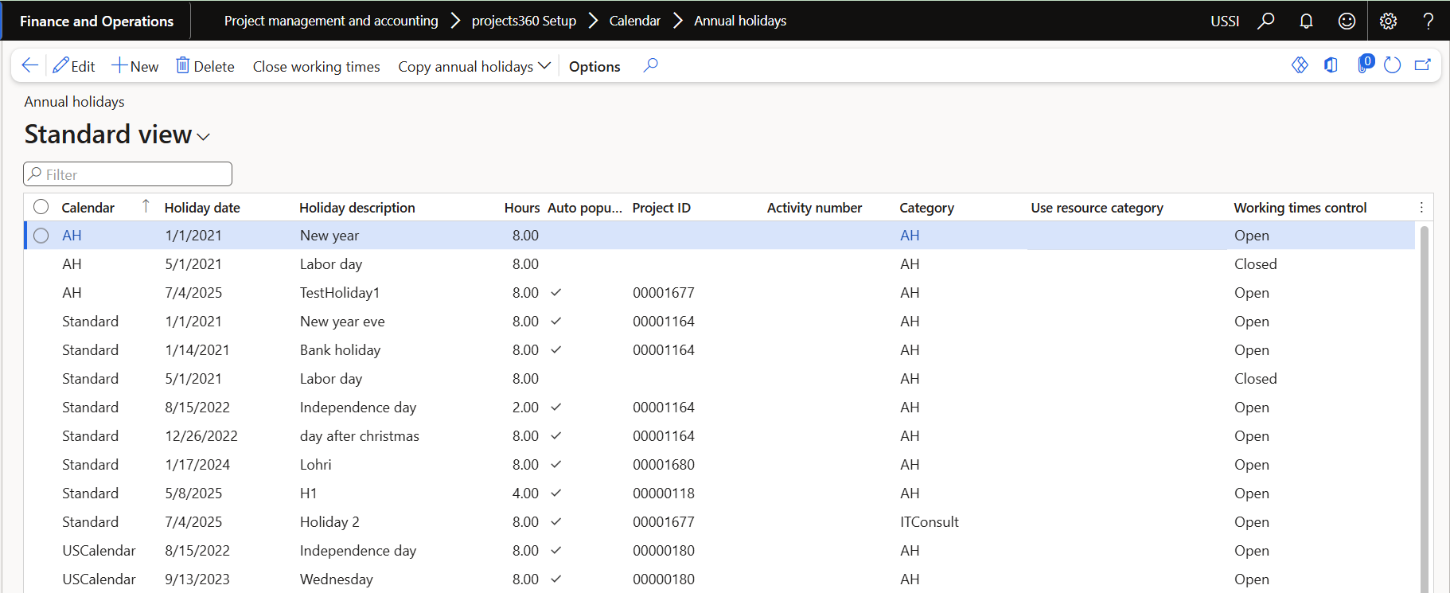Open grid column options menu
This screenshot has height=593, width=1450.
click(x=1421, y=208)
